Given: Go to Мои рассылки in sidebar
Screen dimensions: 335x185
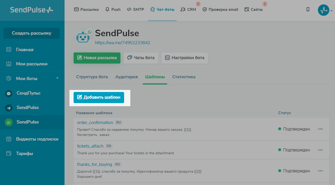Looking at the screenshot, I should [32, 64].
